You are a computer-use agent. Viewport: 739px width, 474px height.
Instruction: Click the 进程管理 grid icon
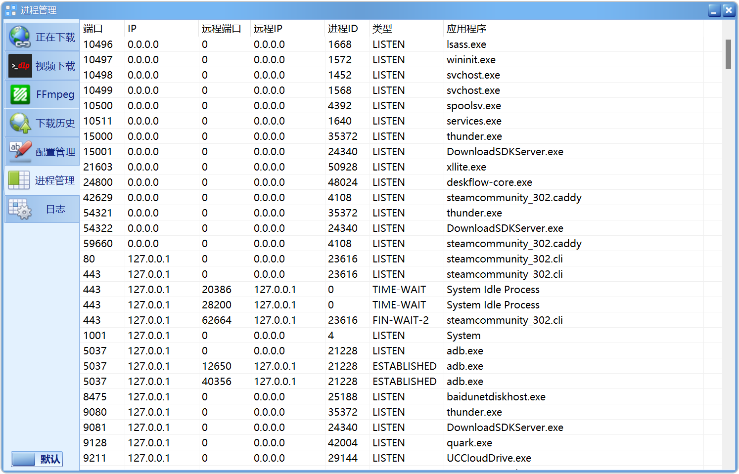click(x=19, y=180)
